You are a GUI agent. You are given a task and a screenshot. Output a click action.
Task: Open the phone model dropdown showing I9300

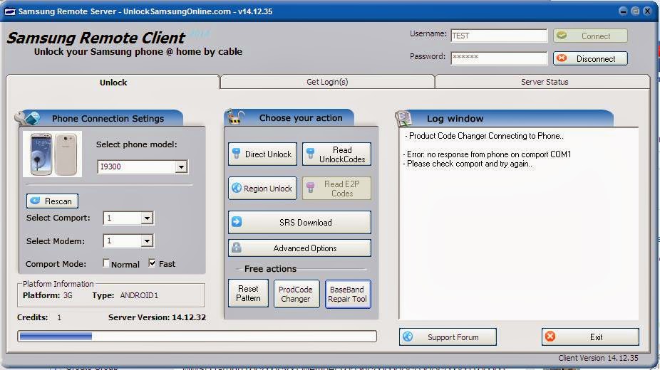pos(181,166)
